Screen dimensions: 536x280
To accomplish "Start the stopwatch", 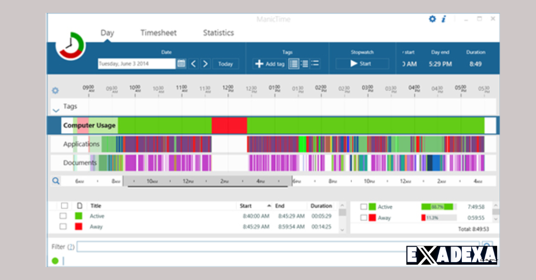I will [x=362, y=64].
